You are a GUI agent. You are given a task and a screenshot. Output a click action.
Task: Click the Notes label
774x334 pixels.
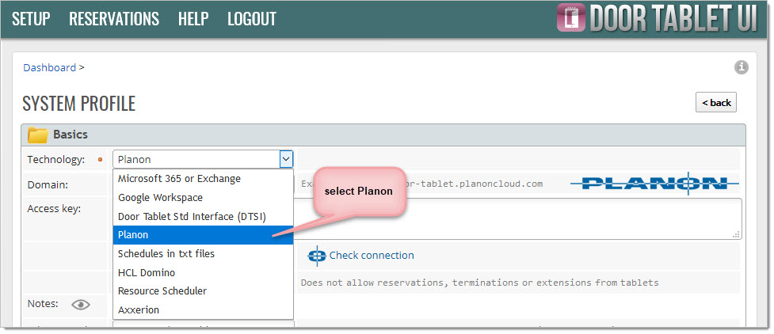[43, 304]
